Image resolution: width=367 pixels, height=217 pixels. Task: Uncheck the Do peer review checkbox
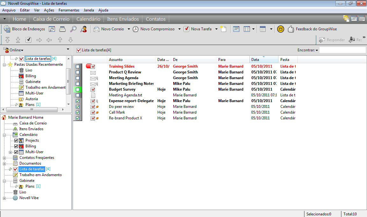(77, 107)
